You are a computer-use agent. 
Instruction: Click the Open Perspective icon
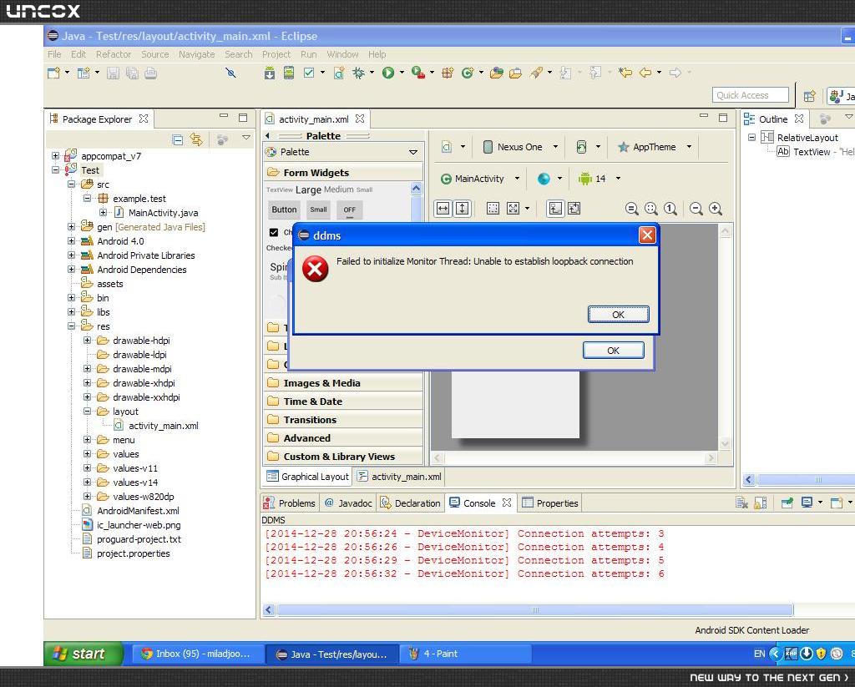(810, 97)
